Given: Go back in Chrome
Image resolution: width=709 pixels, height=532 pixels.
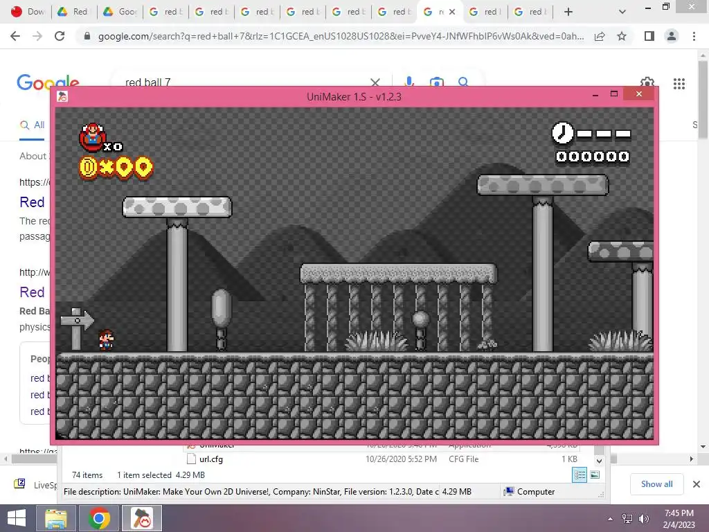Looking at the screenshot, I should pyautogui.click(x=15, y=36).
